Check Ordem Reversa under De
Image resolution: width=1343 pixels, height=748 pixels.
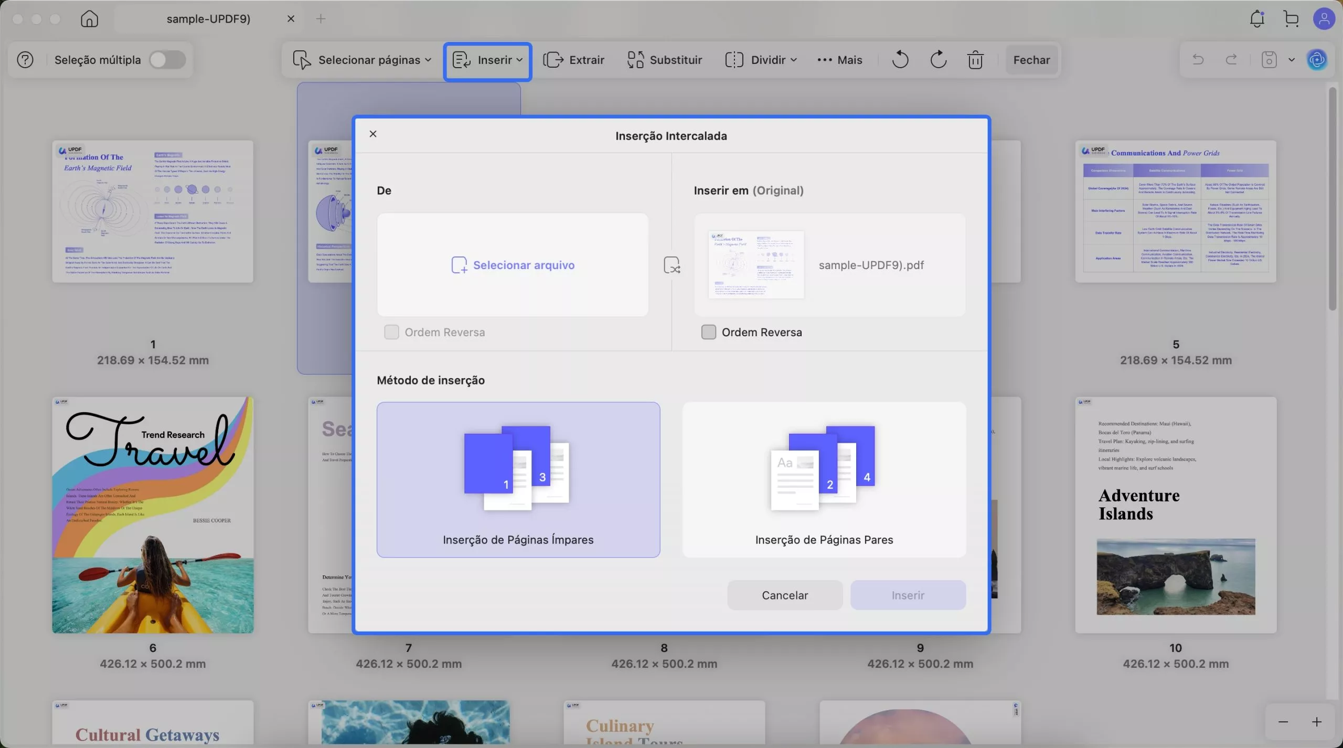coord(391,332)
